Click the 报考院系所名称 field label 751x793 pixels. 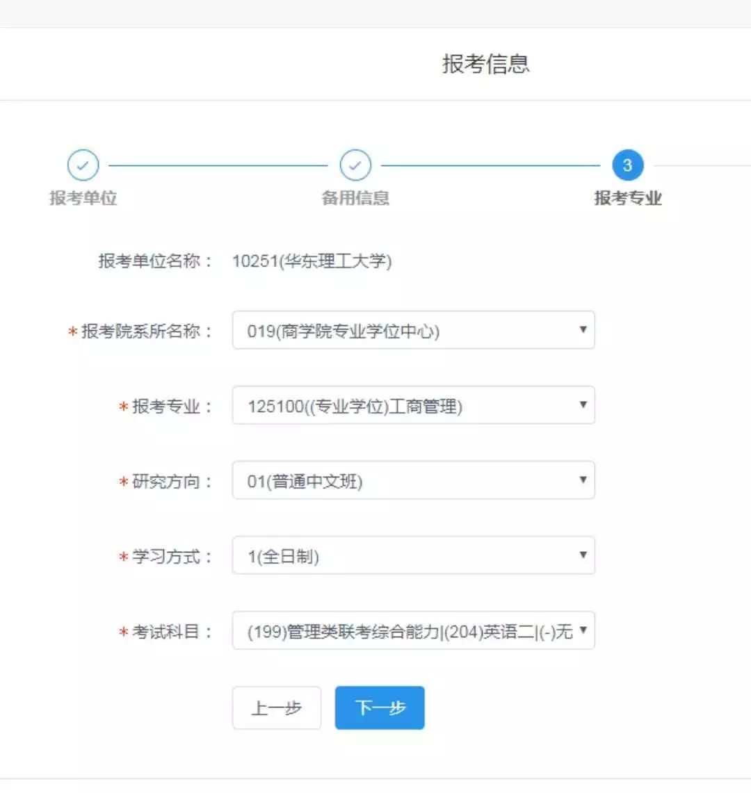click(x=146, y=331)
